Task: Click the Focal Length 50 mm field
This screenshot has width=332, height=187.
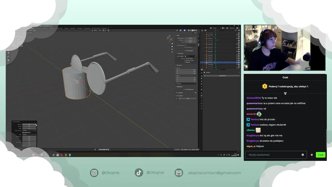Action: pos(190,38)
